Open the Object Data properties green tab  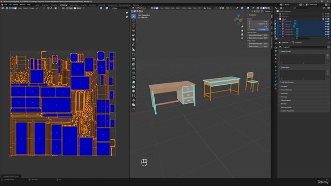pos(276,85)
